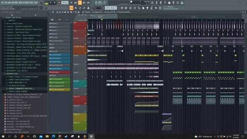Open Windows Start menu
Screen dimensions: 247x139
pos(3,136)
